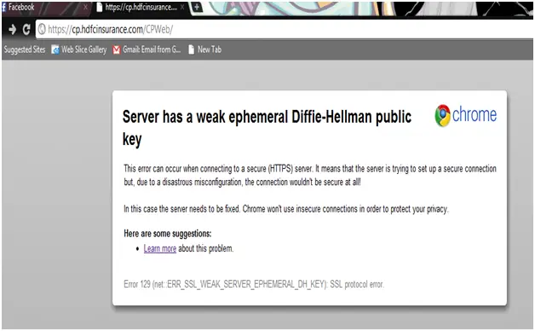Click the Learn more link

point(159,248)
